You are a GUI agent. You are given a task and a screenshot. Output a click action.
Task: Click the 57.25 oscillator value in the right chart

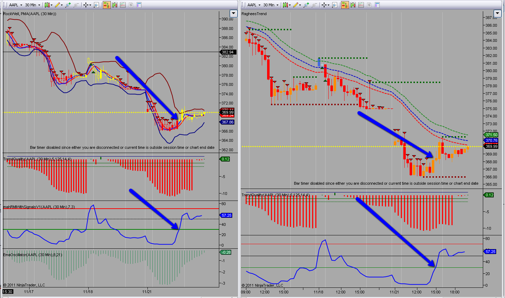click(x=490, y=252)
